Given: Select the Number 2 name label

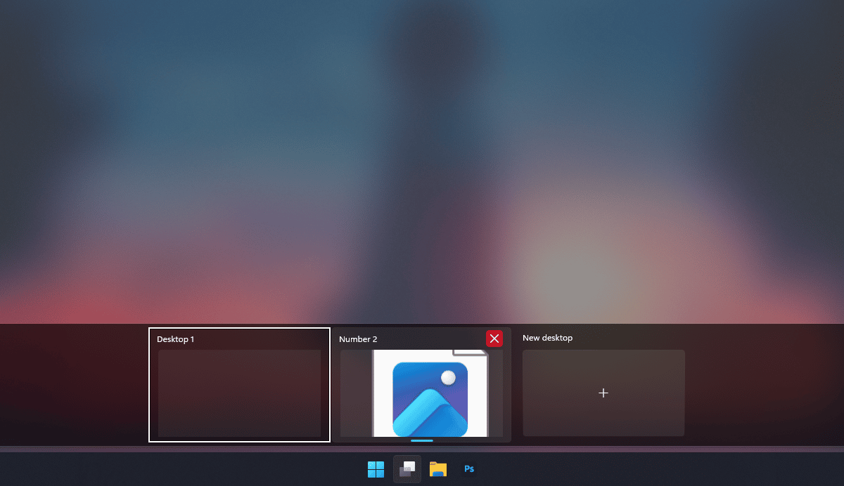Looking at the screenshot, I should (x=358, y=339).
